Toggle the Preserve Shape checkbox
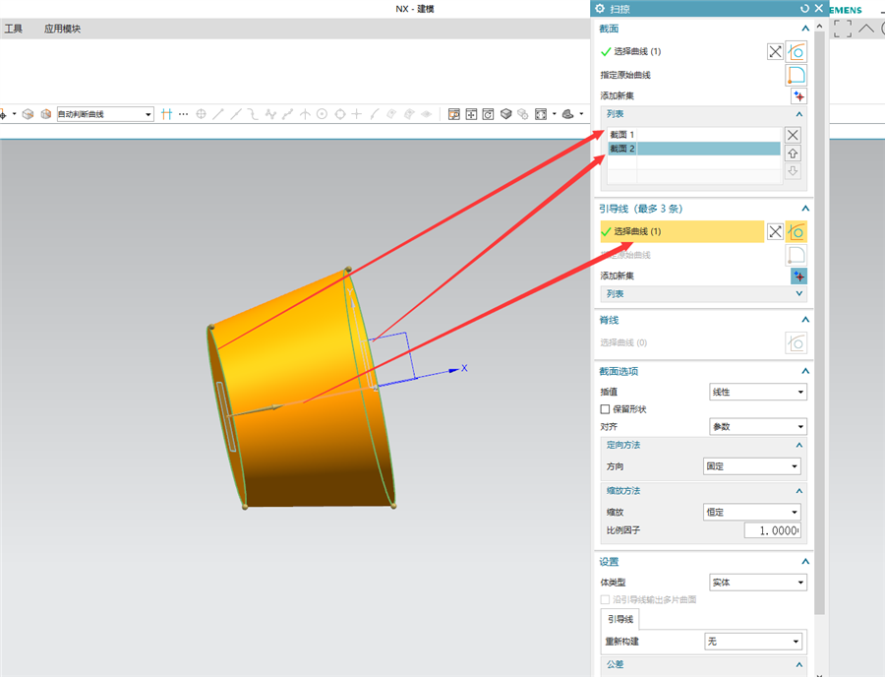 tap(605, 408)
